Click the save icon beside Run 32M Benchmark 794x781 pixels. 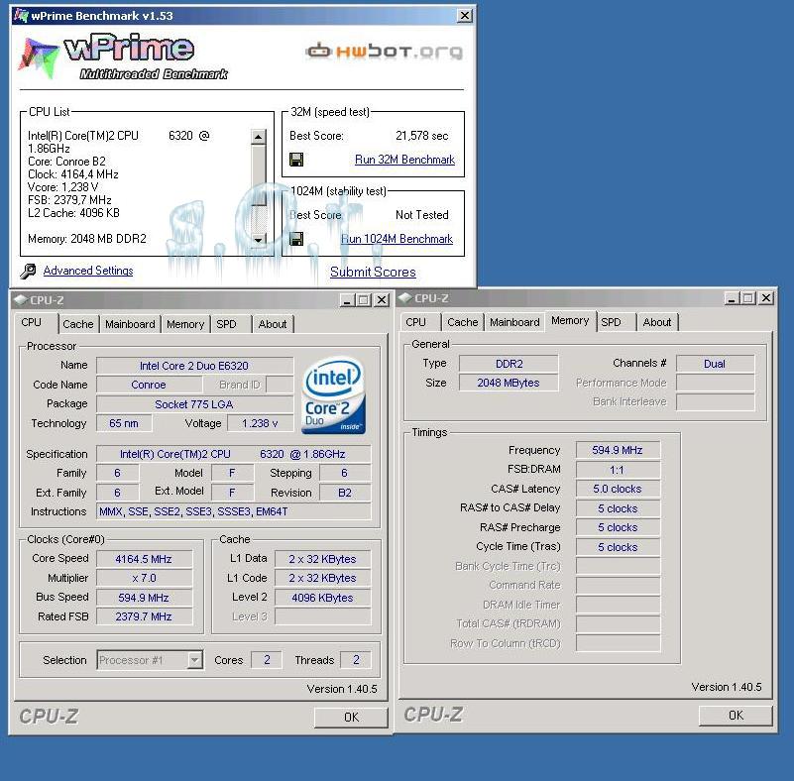(296, 160)
